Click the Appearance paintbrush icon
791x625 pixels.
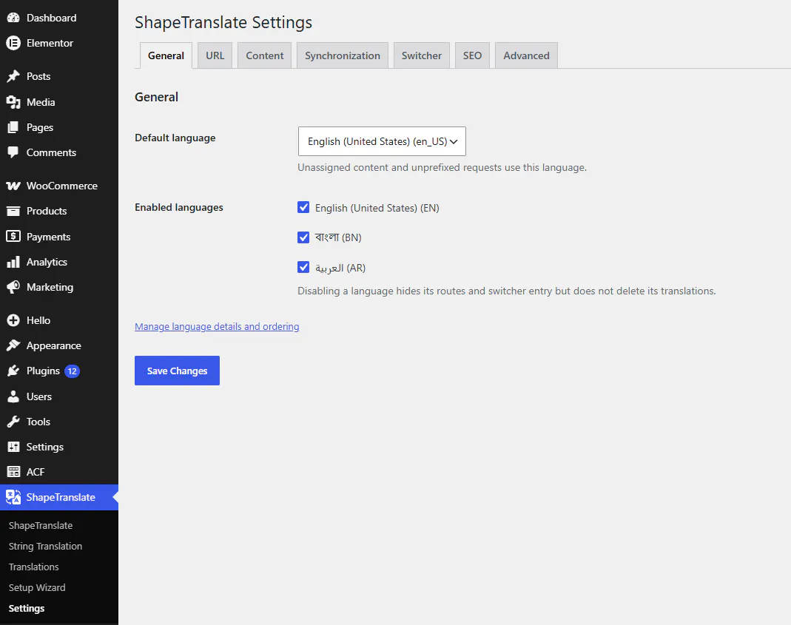(13, 345)
